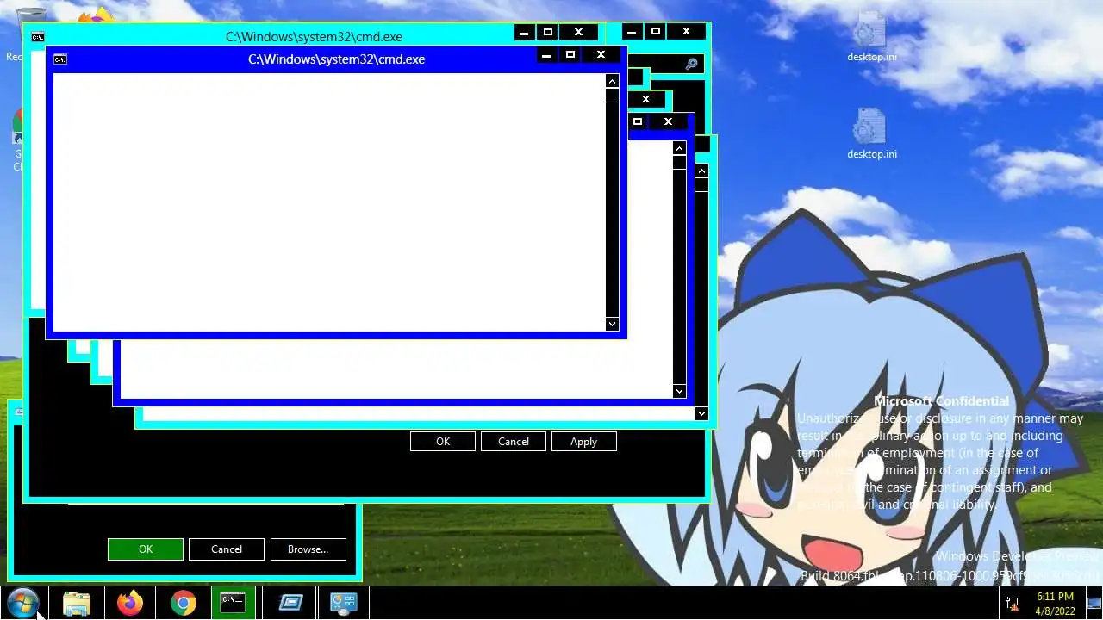Viewport: 1103px width, 620px height.
Task: Launch Google Chrome from the taskbar
Action: tap(183, 603)
